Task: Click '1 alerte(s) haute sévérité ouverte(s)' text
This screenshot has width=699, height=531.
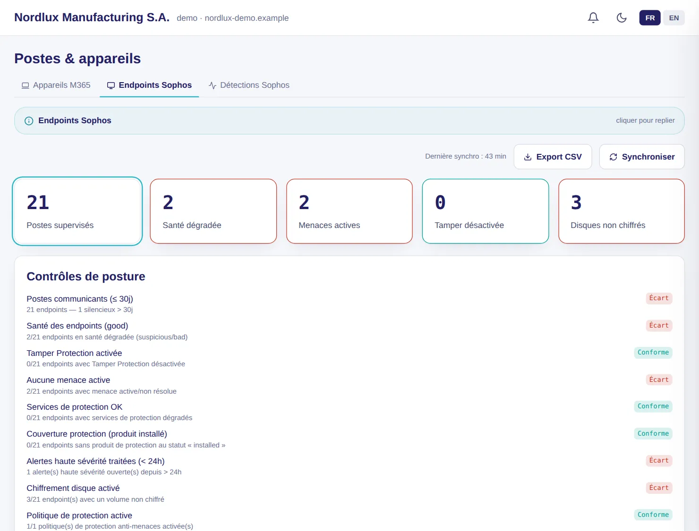Action: coord(104,472)
